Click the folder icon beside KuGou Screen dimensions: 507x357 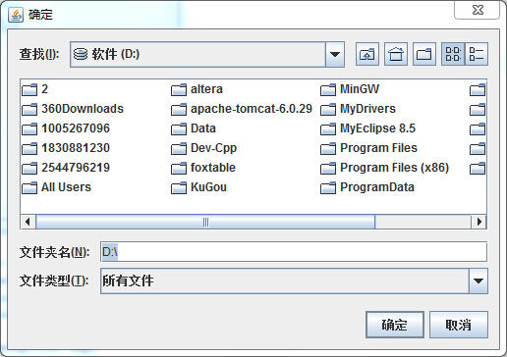point(179,187)
